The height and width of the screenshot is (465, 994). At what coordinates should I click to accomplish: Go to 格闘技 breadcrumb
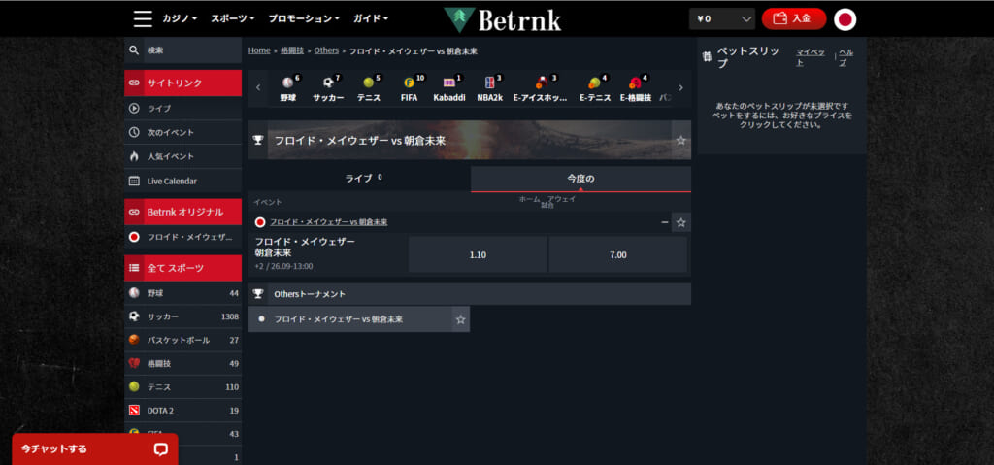point(292,50)
